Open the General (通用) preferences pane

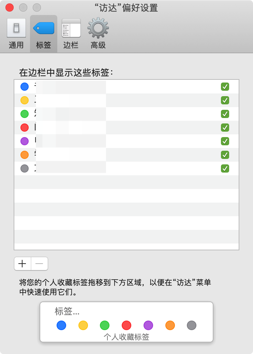tap(16, 33)
